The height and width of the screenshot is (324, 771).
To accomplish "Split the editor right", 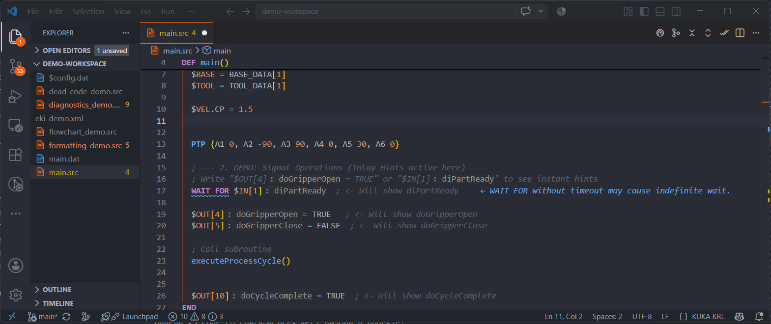I will (x=740, y=33).
